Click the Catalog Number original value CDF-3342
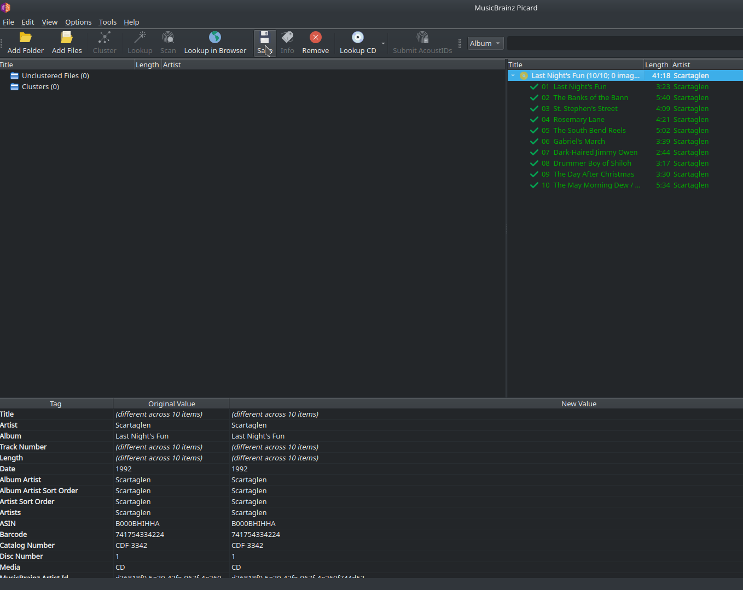Viewport: 743px width, 590px height. click(x=131, y=545)
